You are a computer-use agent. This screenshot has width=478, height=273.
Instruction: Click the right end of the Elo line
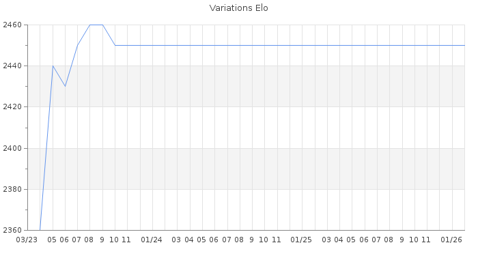click(464, 45)
